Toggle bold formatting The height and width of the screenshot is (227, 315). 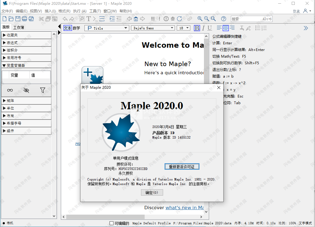pos(197,28)
